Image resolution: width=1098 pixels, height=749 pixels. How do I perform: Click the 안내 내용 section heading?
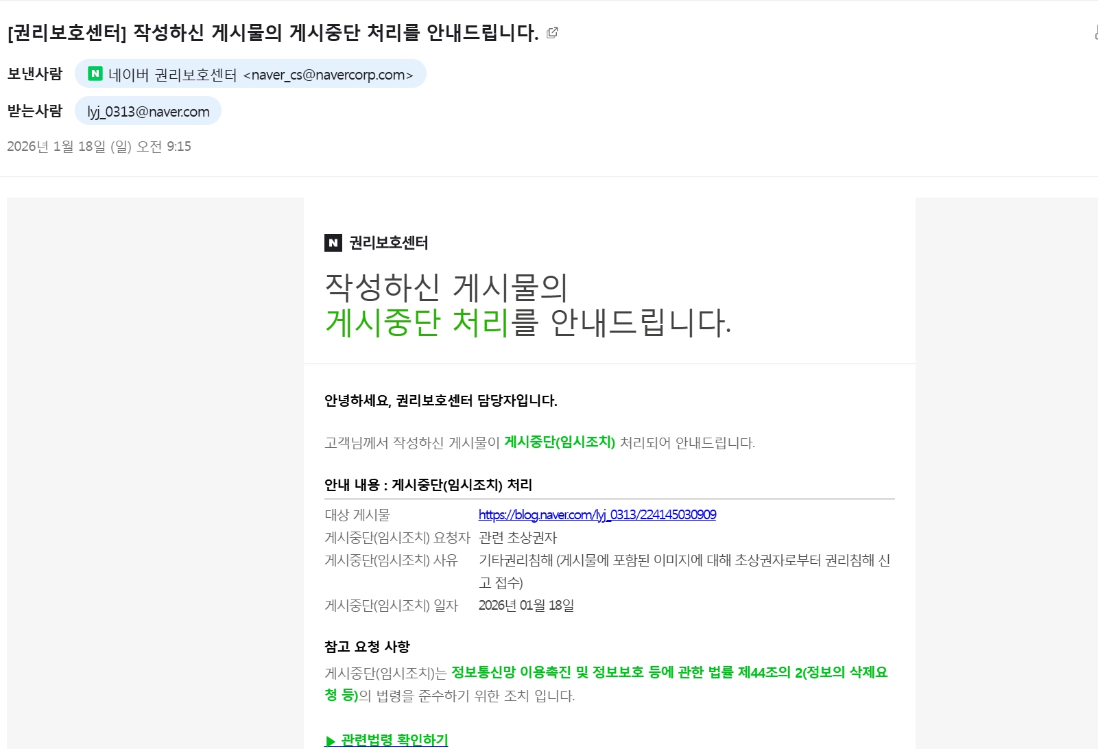(429, 485)
